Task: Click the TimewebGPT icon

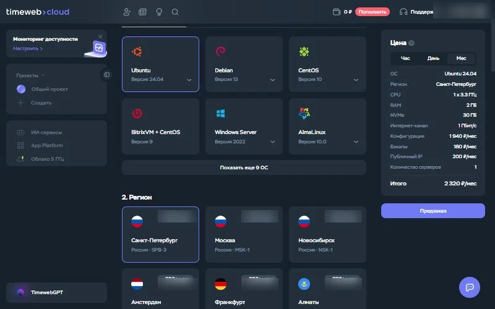Action: [x=21, y=292]
